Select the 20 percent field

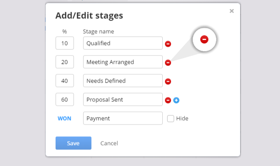(x=65, y=62)
